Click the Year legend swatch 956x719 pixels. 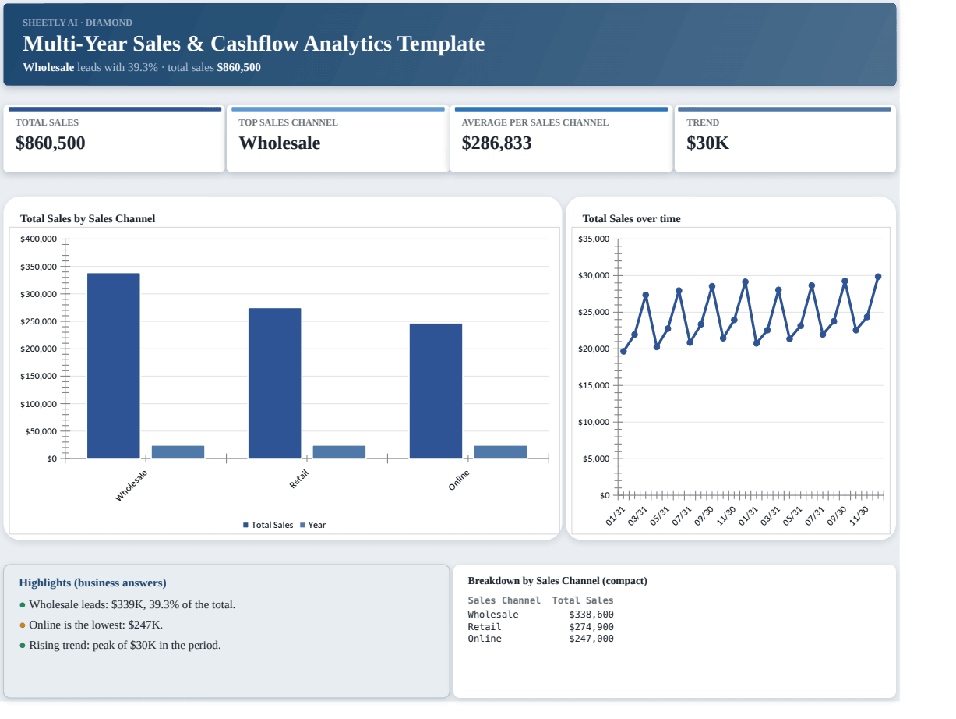pyautogui.click(x=303, y=526)
